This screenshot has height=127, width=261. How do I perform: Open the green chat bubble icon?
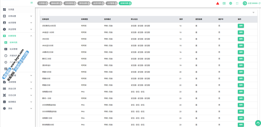(x=259, y=122)
